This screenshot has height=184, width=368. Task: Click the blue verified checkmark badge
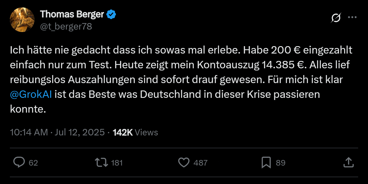coord(111,14)
